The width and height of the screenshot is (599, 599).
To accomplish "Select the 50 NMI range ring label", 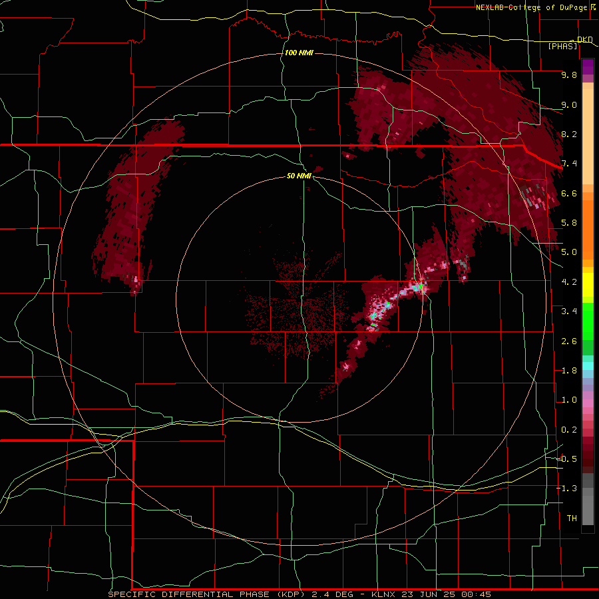I will [299, 176].
